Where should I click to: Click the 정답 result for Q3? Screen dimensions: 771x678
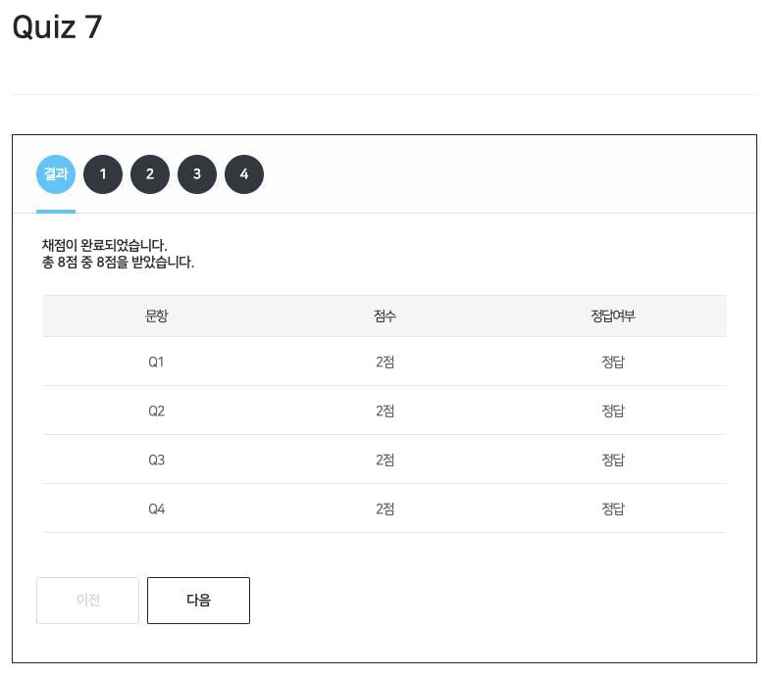tap(613, 460)
